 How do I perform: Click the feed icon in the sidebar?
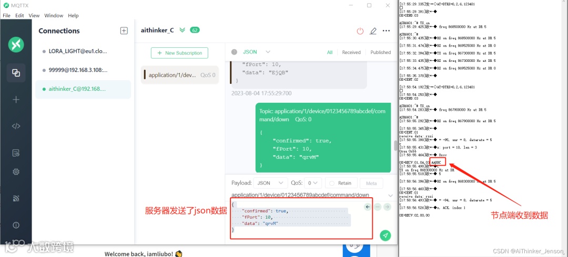[16, 198]
